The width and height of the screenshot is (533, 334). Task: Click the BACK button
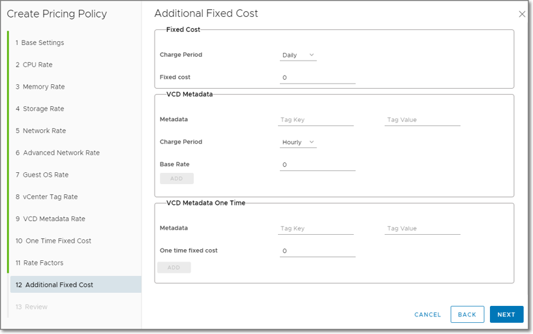click(x=467, y=314)
